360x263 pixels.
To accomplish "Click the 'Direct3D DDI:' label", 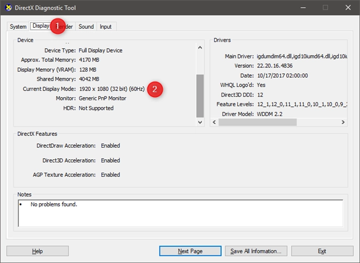I will (237, 95).
